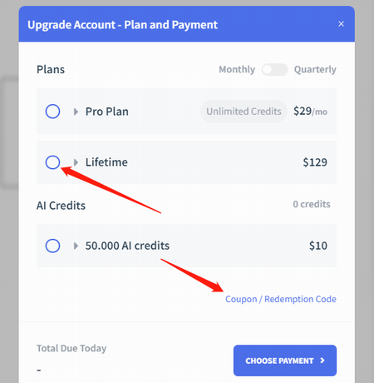This screenshot has height=383, width=374.
Task: Click the Choose Payment arrow icon
Action: pyautogui.click(x=322, y=361)
